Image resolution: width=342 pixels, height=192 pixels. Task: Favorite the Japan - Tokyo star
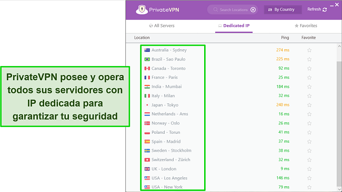pyautogui.click(x=309, y=105)
